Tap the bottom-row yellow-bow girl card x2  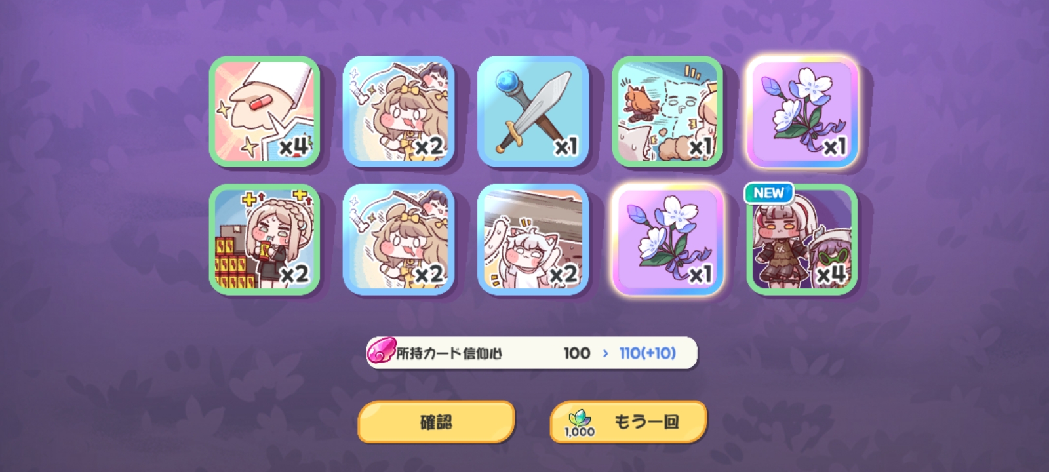pyautogui.click(x=399, y=239)
